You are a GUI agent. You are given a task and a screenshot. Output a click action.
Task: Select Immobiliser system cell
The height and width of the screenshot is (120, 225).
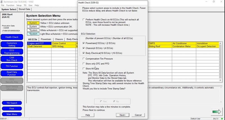click(208, 43)
